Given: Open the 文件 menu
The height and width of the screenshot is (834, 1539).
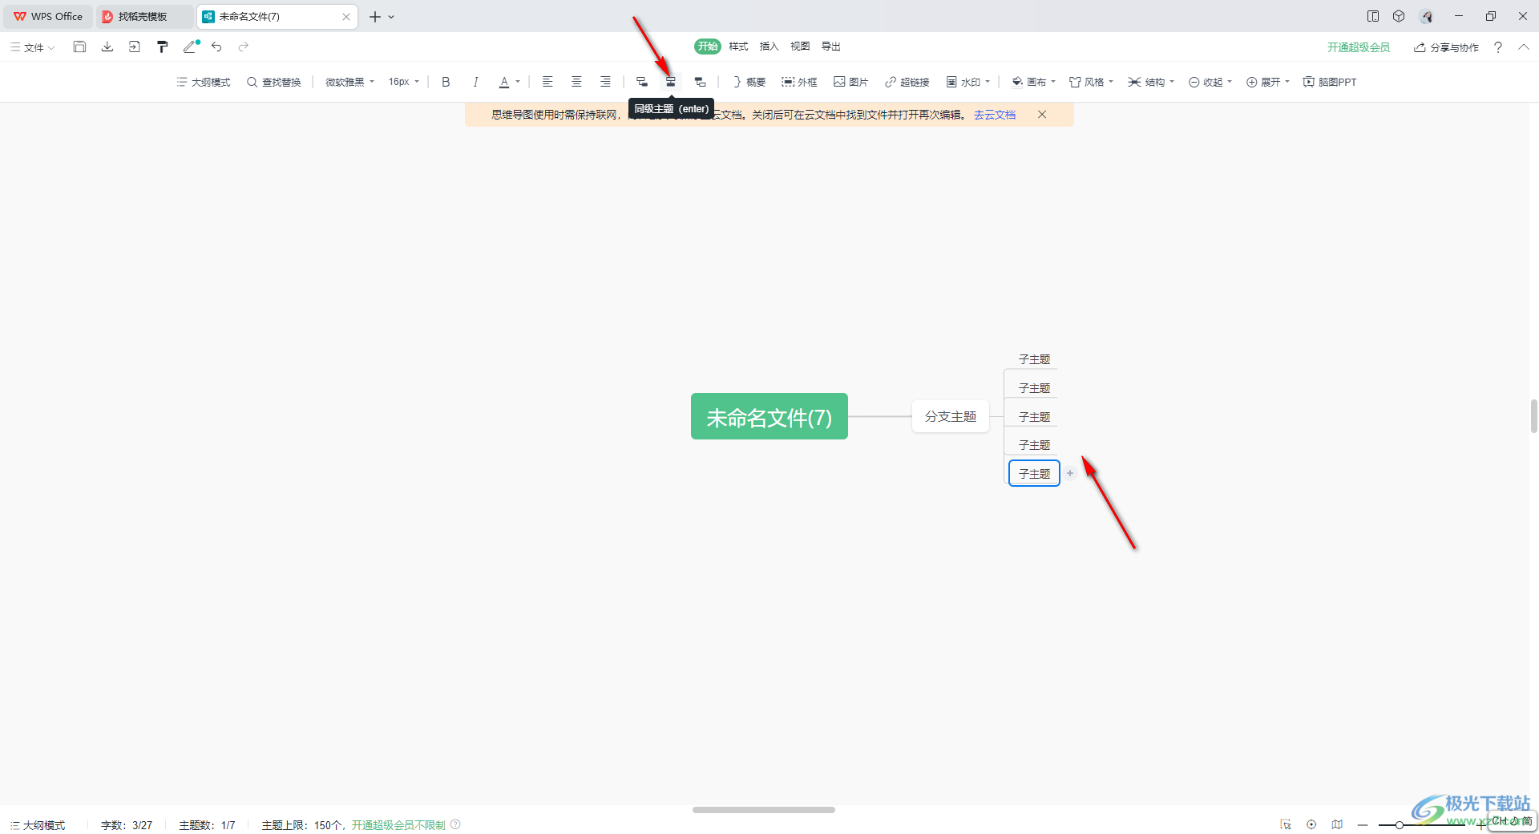Looking at the screenshot, I should (x=33, y=47).
